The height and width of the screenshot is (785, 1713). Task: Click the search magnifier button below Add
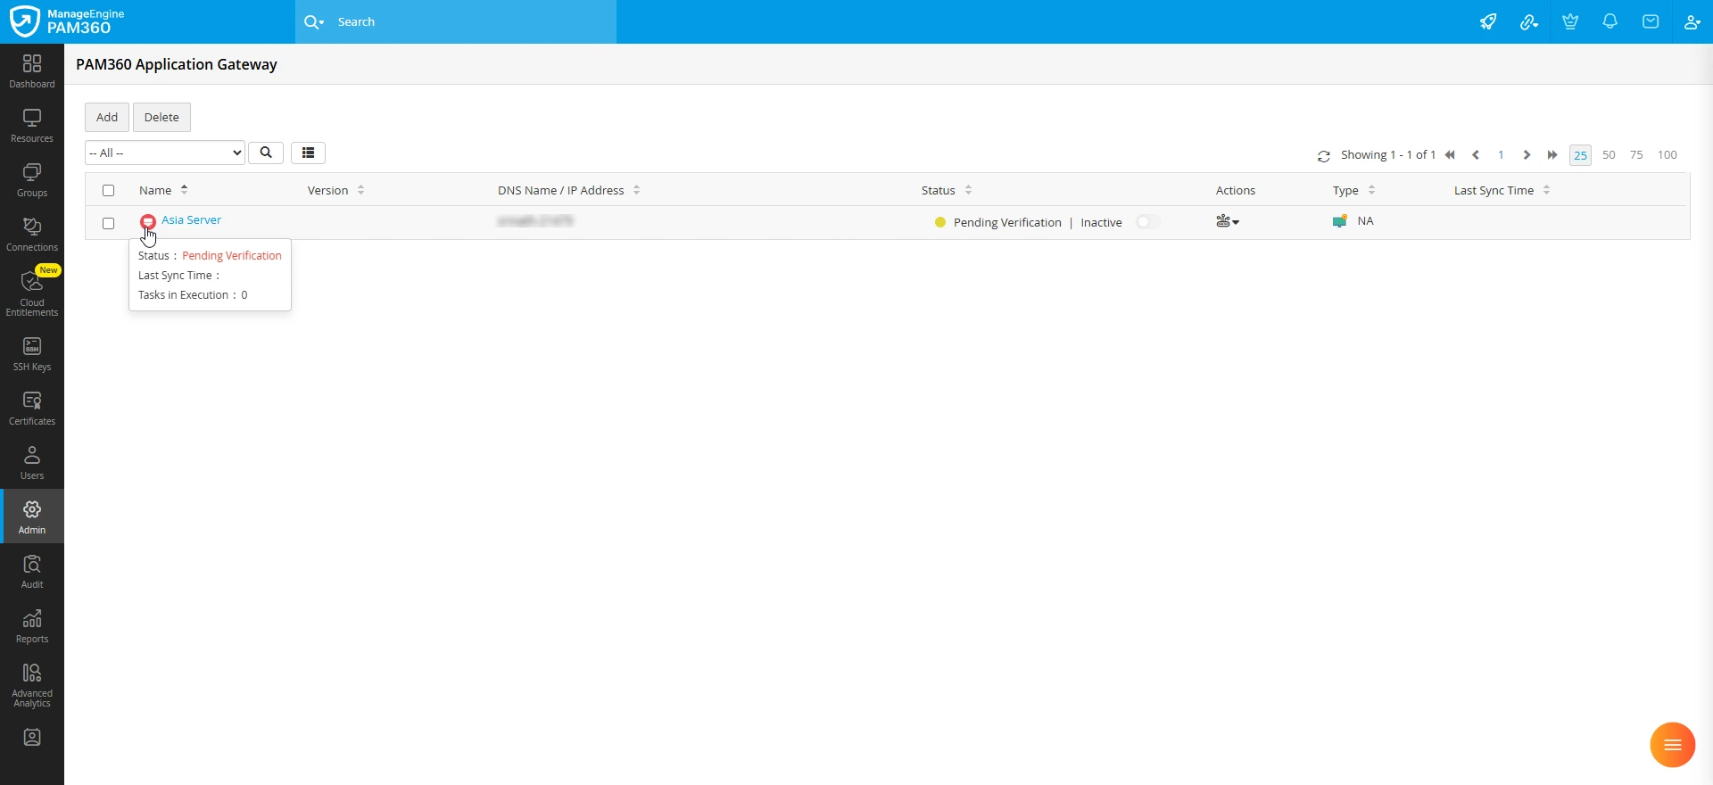[x=266, y=153]
